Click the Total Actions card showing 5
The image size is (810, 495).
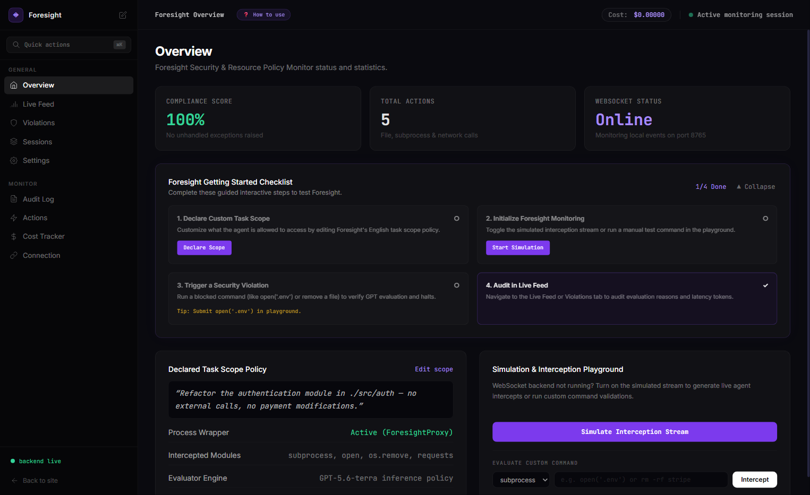pyautogui.click(x=473, y=118)
